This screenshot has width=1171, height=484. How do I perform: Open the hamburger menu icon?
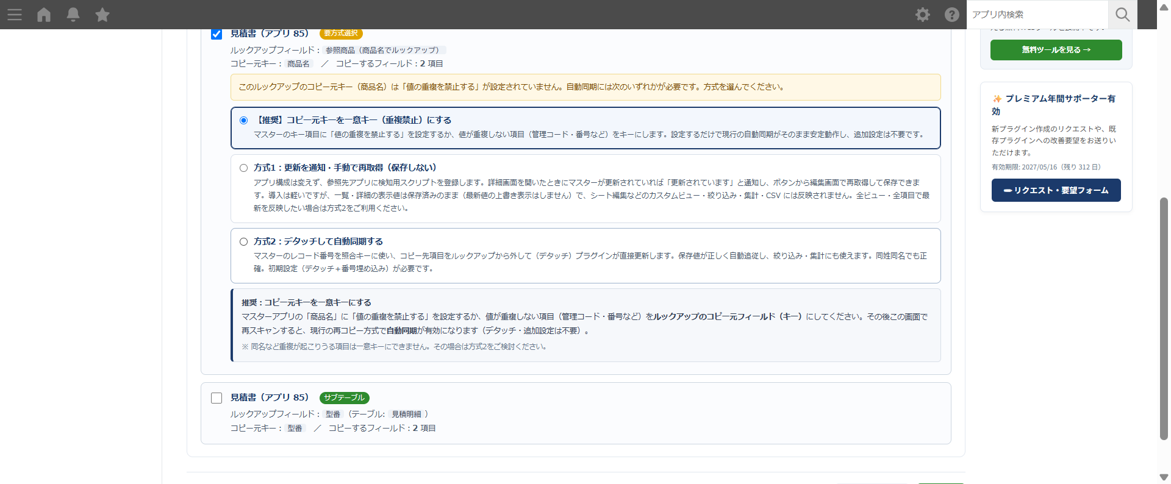[15, 15]
